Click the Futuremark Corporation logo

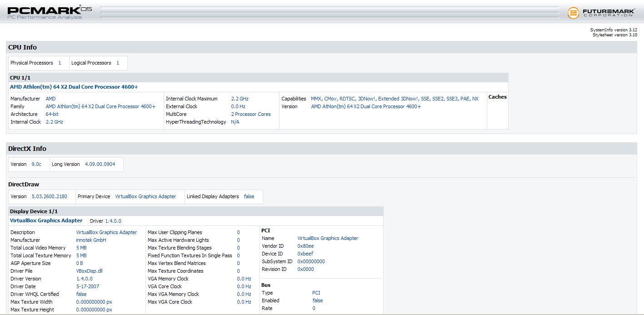pos(601,13)
